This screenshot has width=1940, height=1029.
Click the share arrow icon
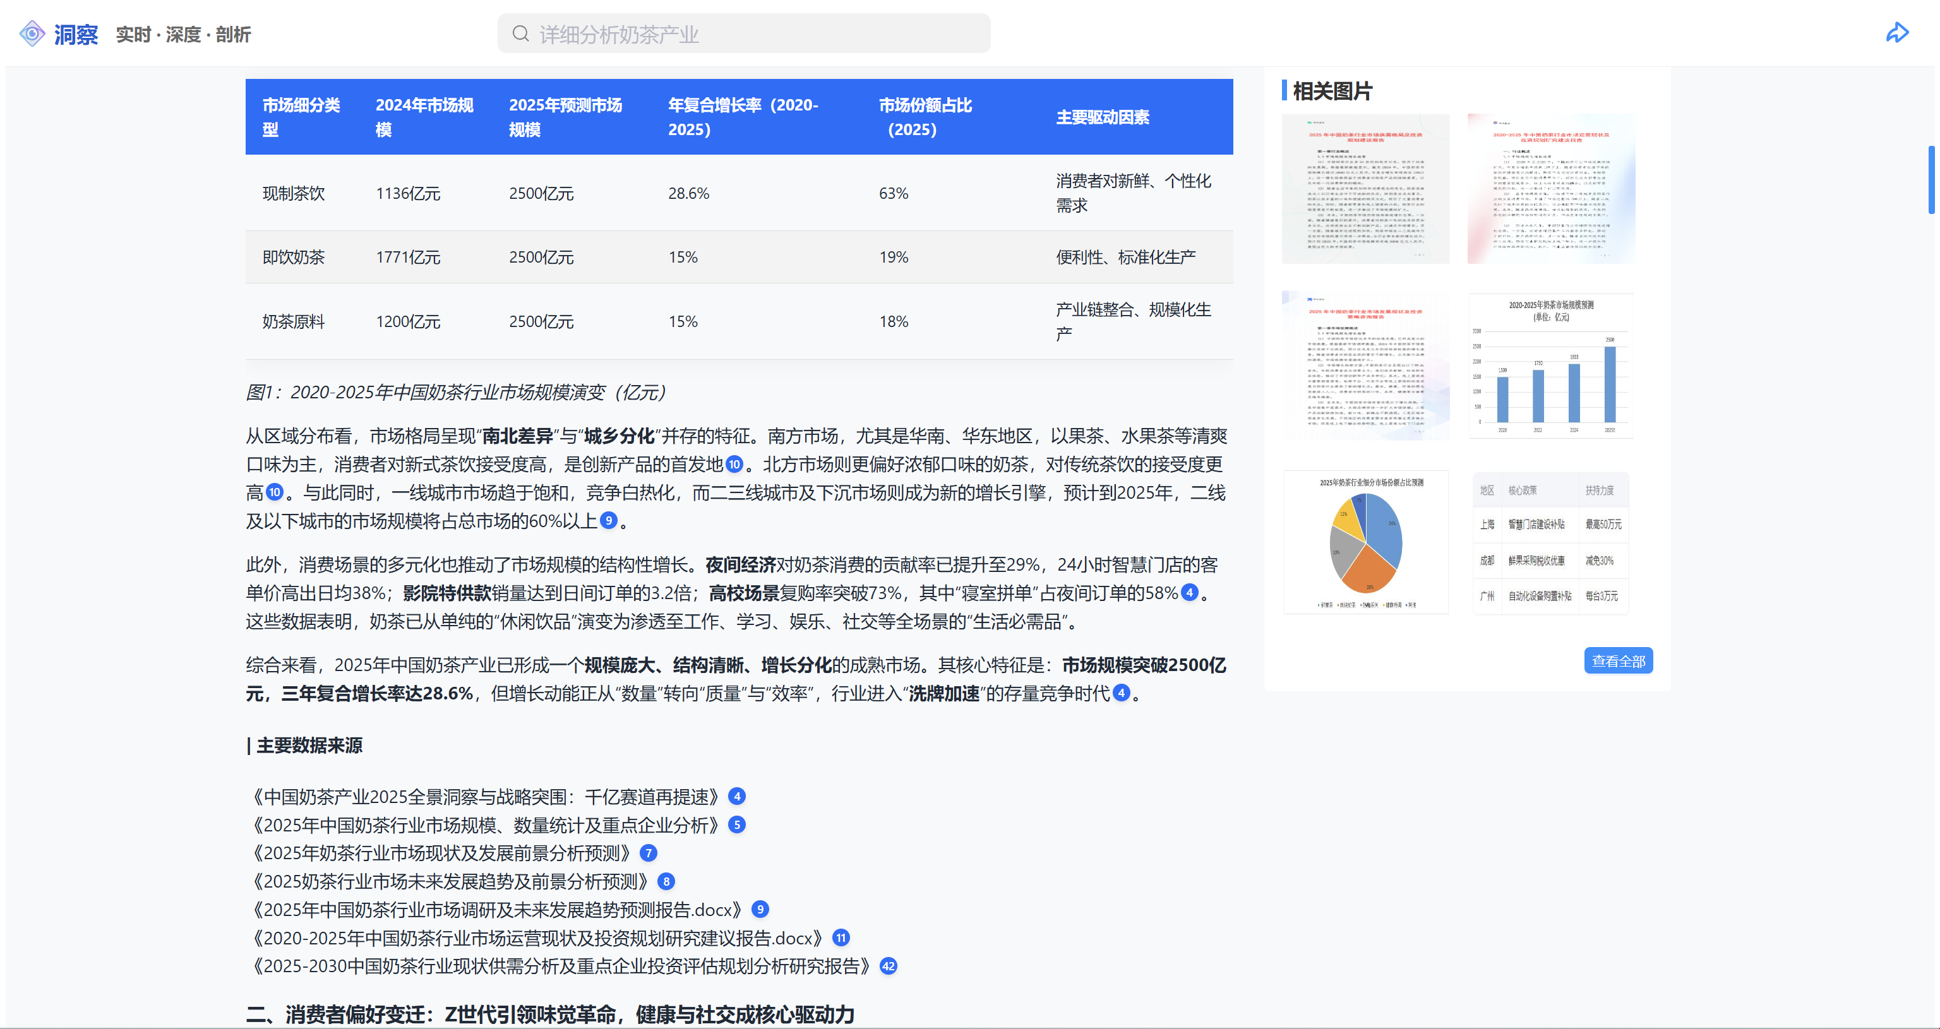click(1896, 33)
